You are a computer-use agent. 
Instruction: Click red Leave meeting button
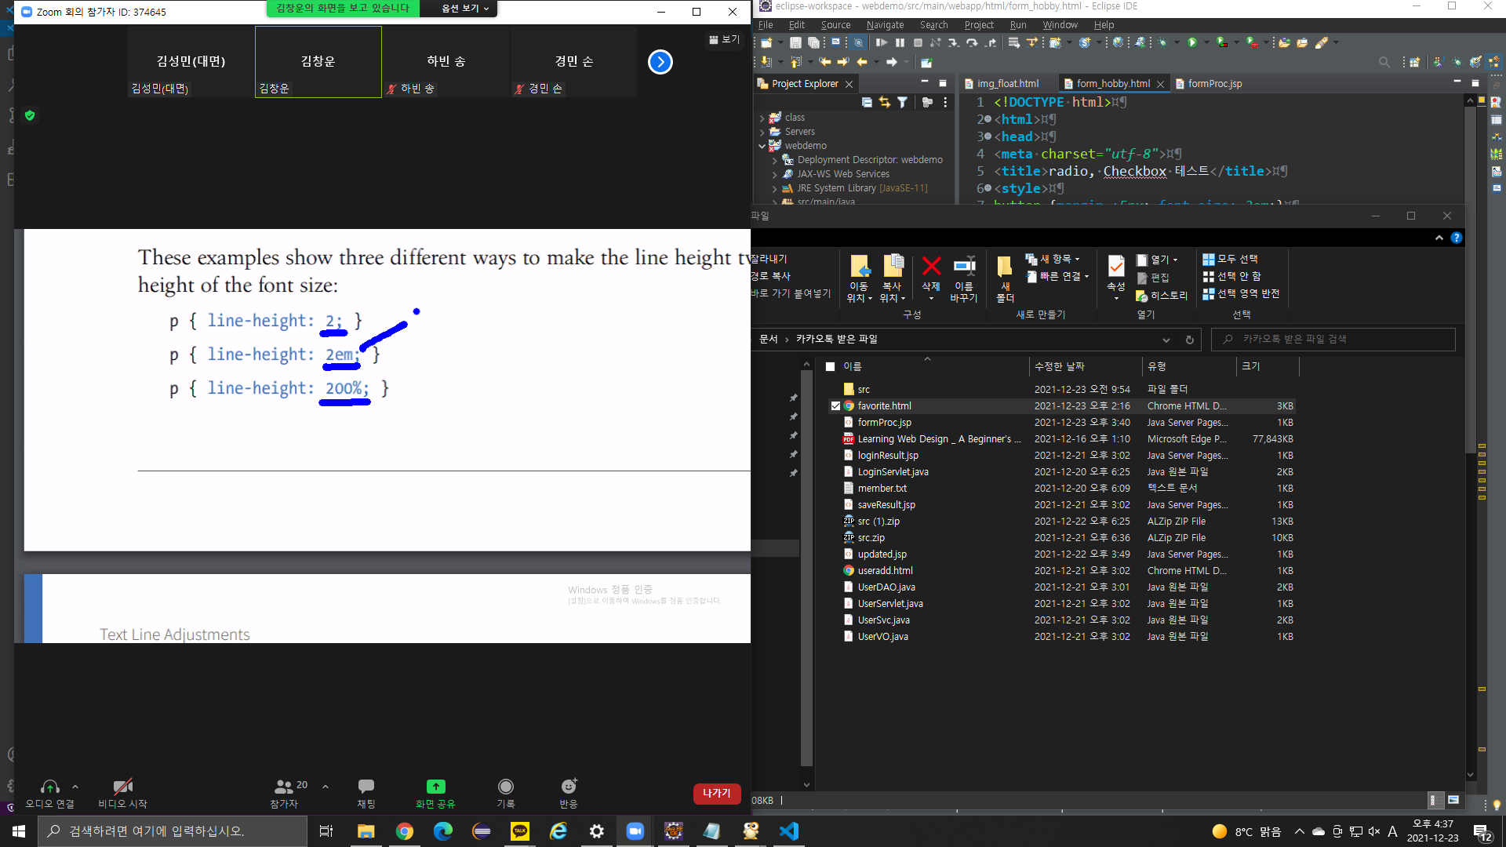[716, 794]
